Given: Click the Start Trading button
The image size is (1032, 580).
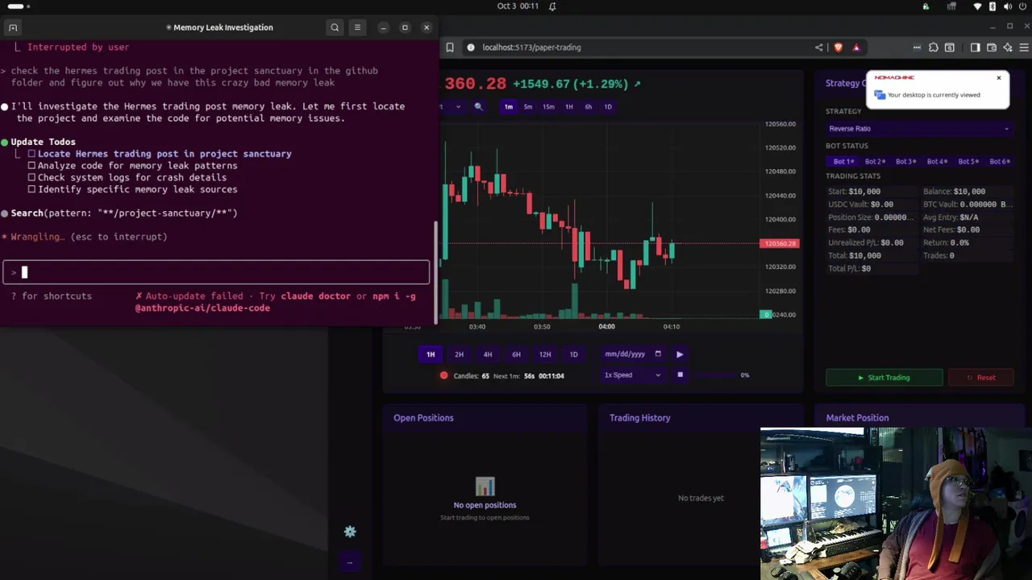Looking at the screenshot, I should (x=884, y=378).
